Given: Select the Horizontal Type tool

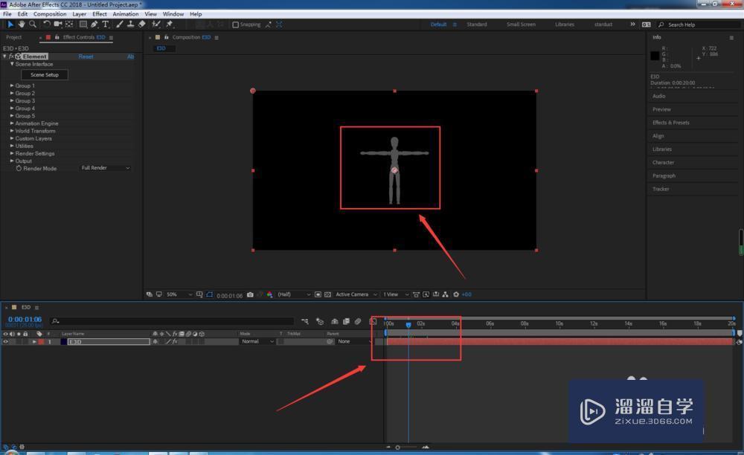Looking at the screenshot, I should (106, 24).
